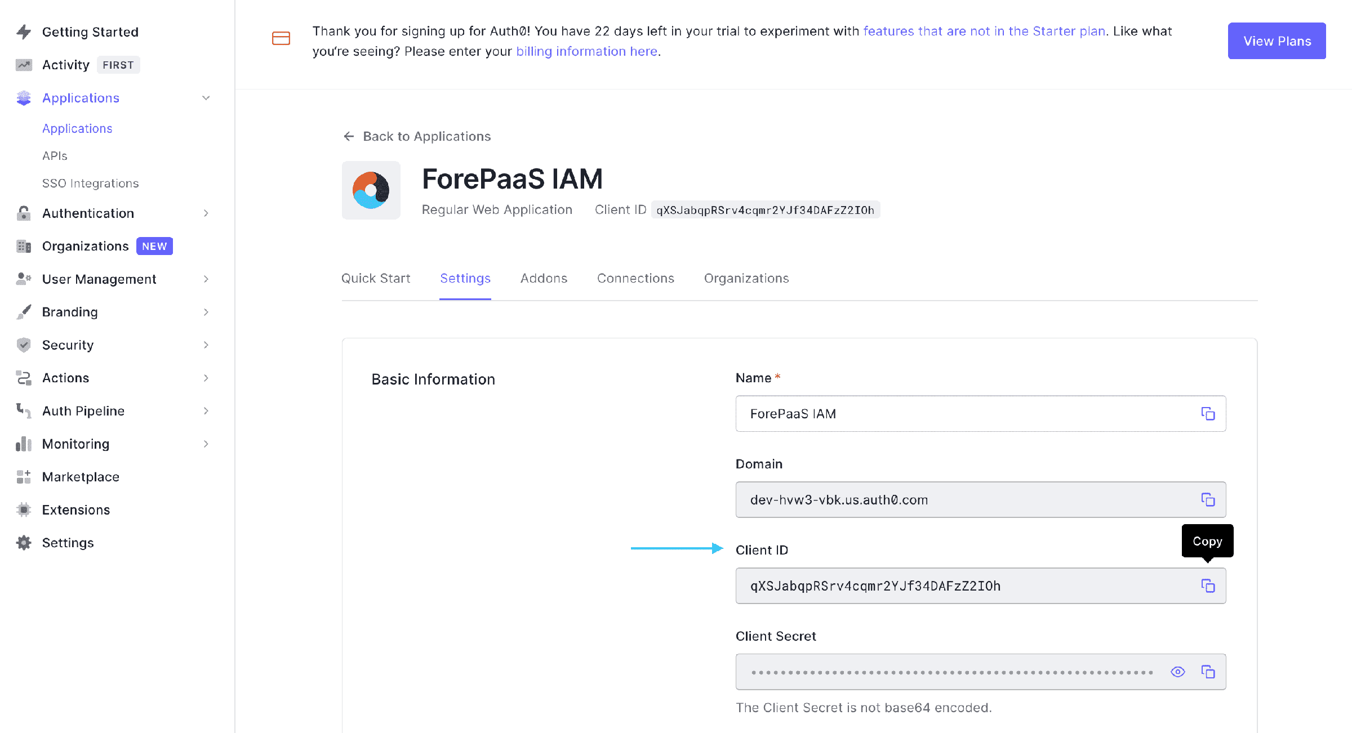The width and height of the screenshot is (1352, 733).
Task: Expand the Actions sidebar section
Action: [x=206, y=378]
